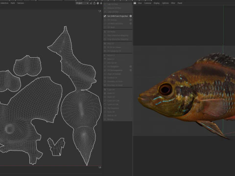Click the fish eye on the 3D model

165,89
